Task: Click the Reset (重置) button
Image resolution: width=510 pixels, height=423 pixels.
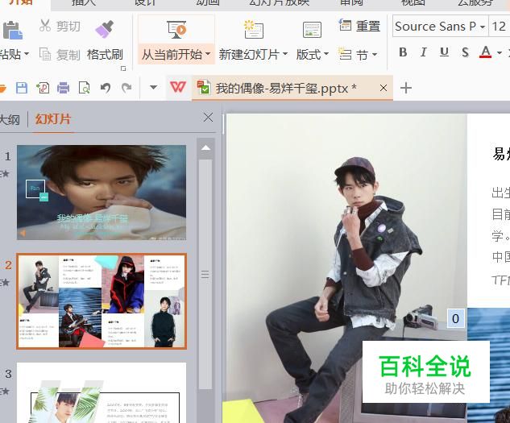Action: tap(359, 27)
